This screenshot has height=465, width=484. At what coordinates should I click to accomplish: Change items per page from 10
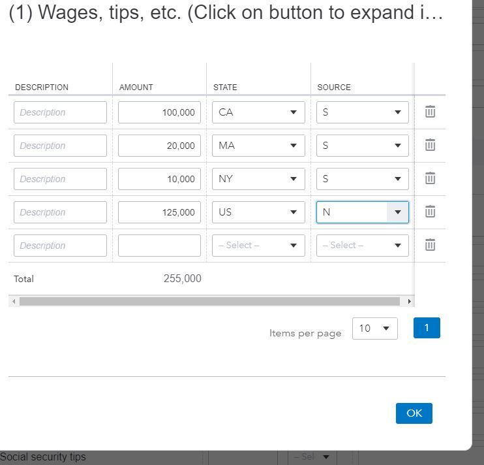tap(374, 329)
